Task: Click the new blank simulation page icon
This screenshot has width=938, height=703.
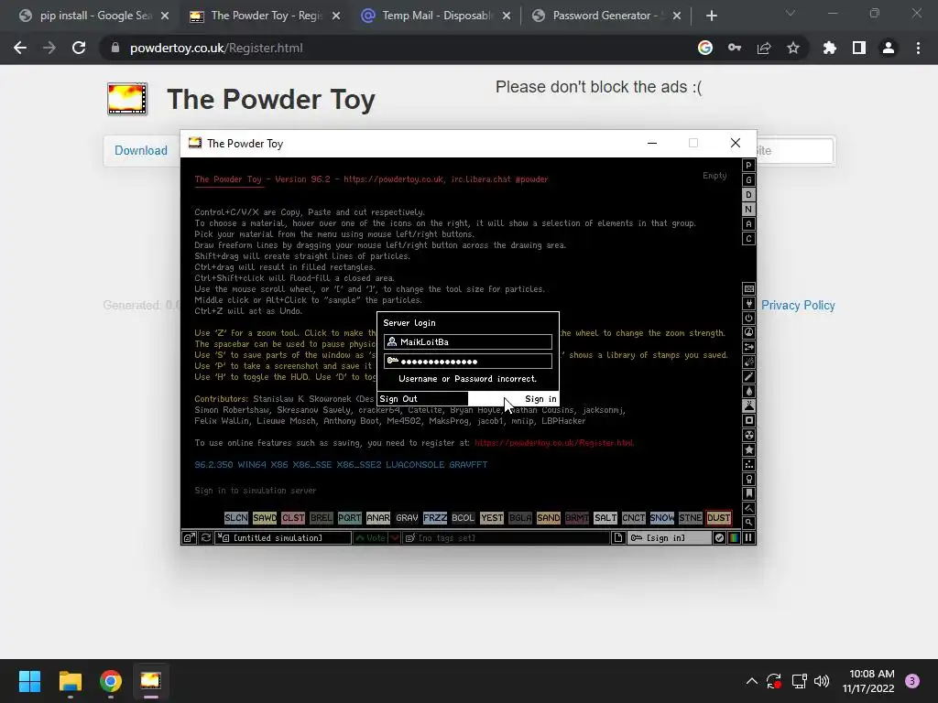Action: click(x=618, y=538)
